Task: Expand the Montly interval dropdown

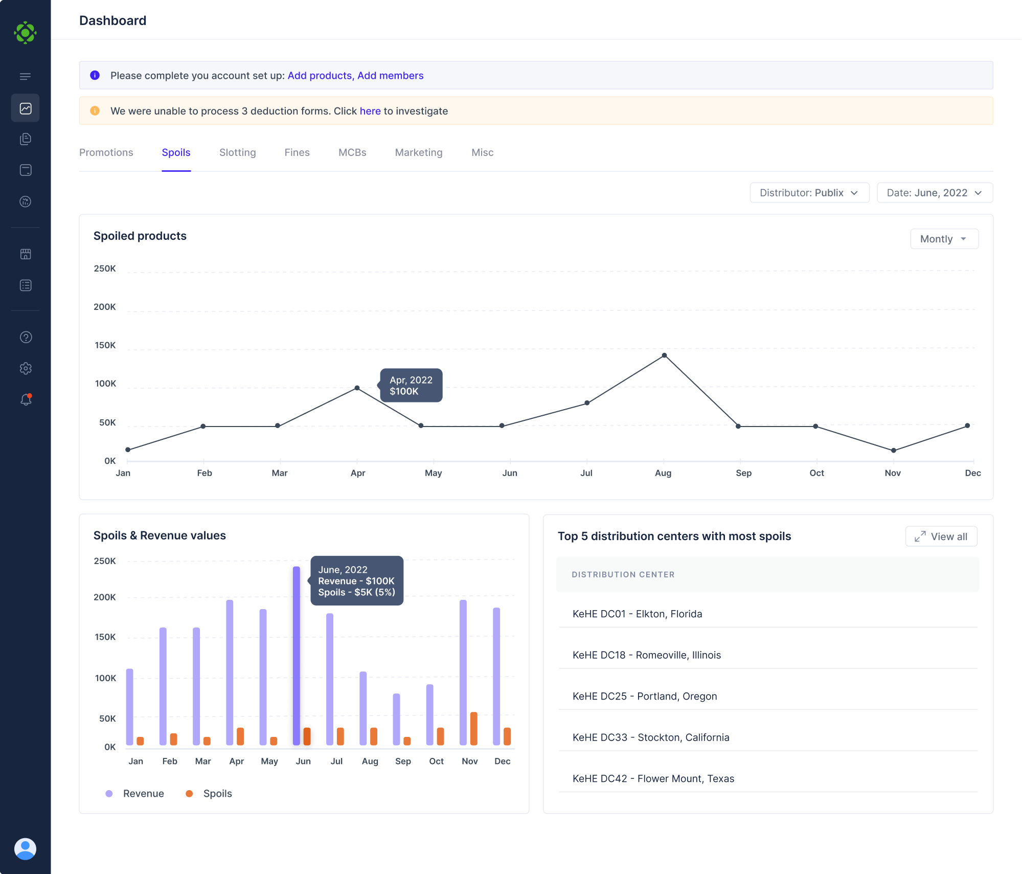Action: pos(944,239)
